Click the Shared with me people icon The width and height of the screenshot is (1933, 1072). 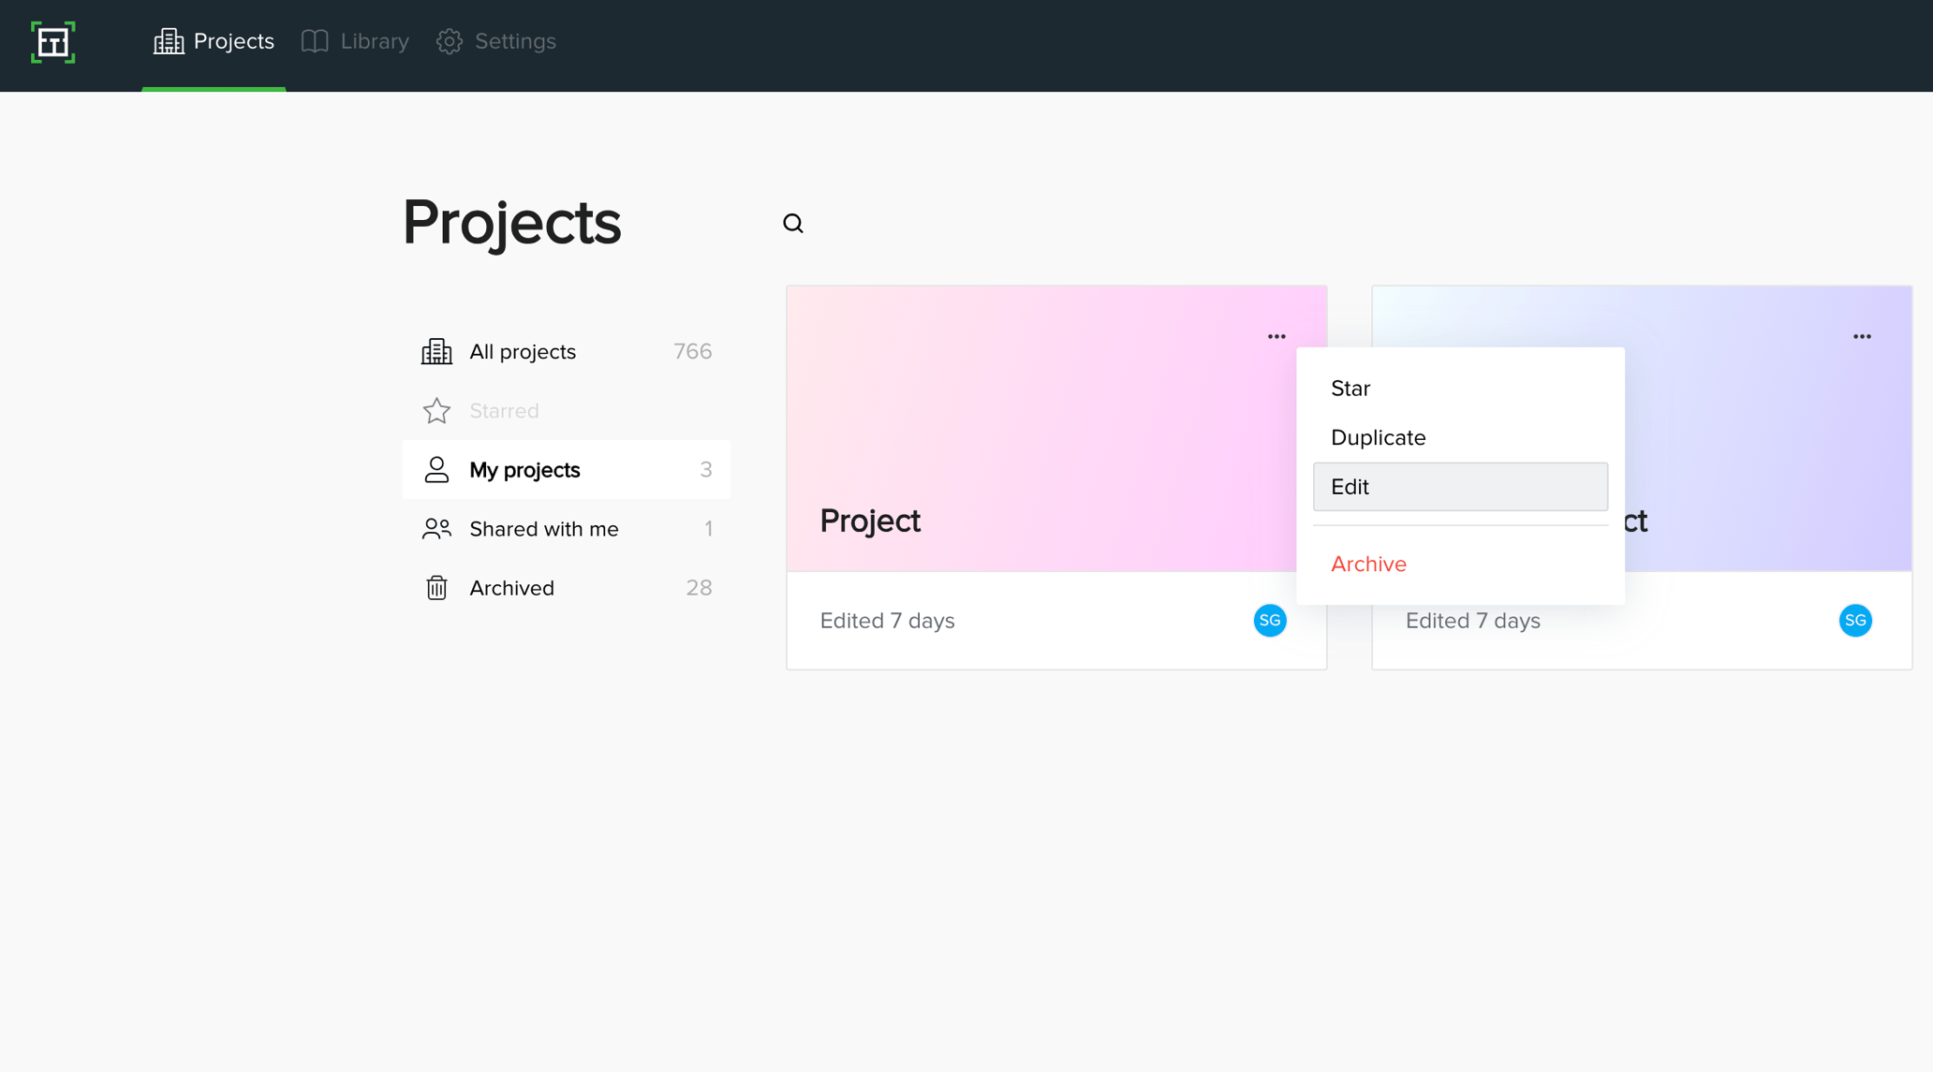(x=436, y=529)
